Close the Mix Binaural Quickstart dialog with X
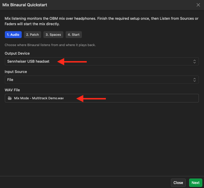 (x=198, y=5)
